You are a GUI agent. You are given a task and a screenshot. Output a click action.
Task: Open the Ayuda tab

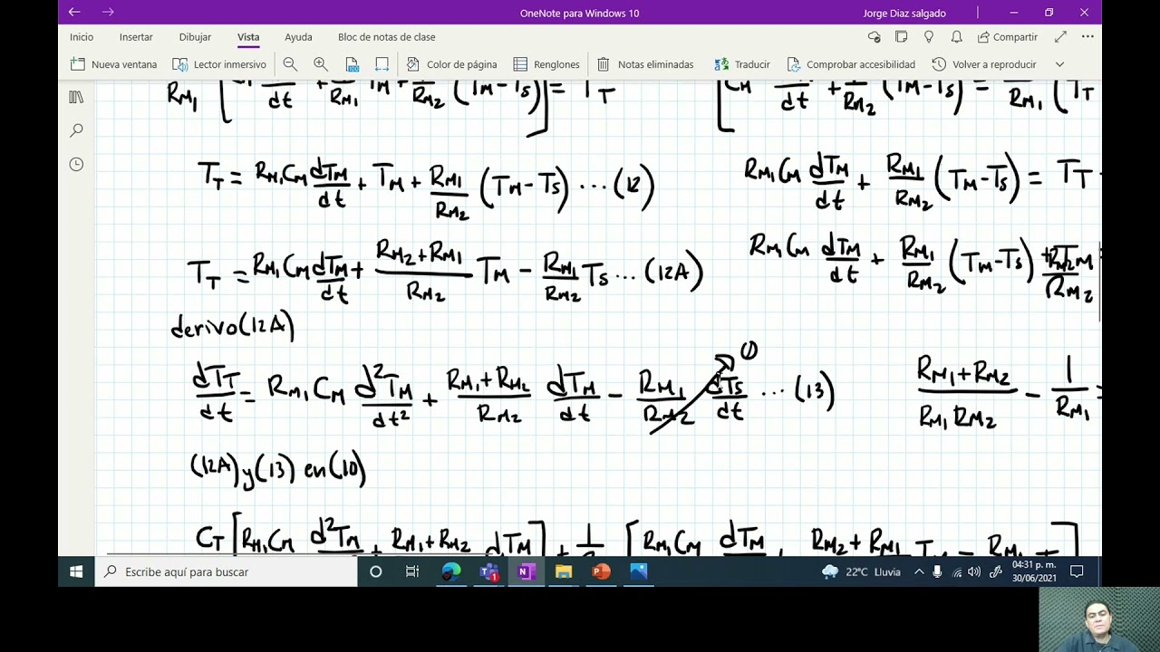(x=298, y=37)
